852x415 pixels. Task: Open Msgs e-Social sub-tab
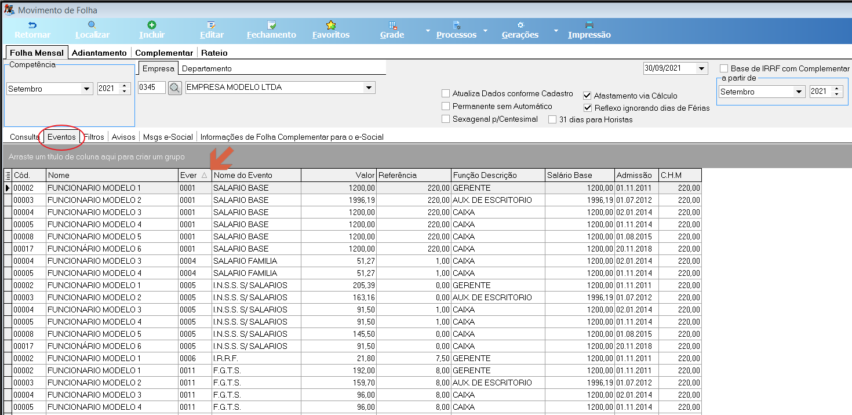pos(168,137)
